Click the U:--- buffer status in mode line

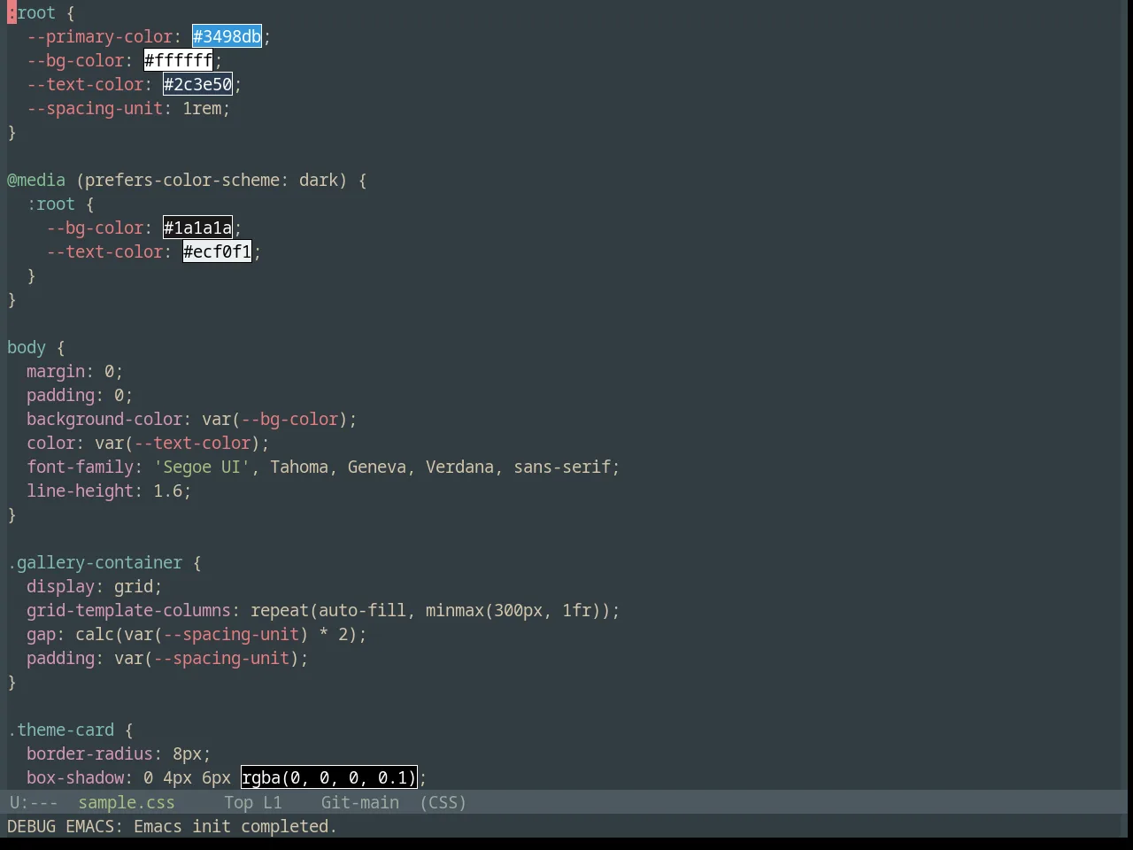[34, 802]
